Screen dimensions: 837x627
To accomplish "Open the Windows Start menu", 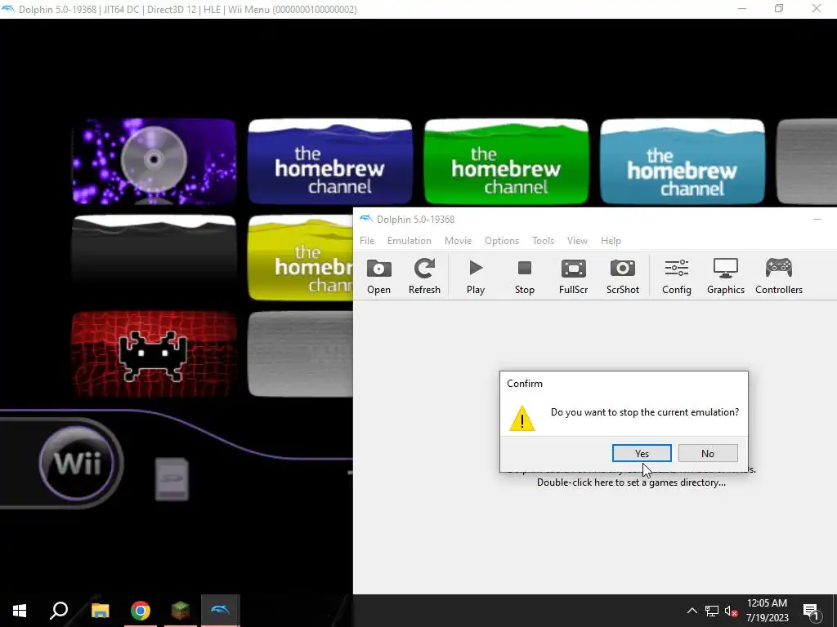I will click(20, 611).
